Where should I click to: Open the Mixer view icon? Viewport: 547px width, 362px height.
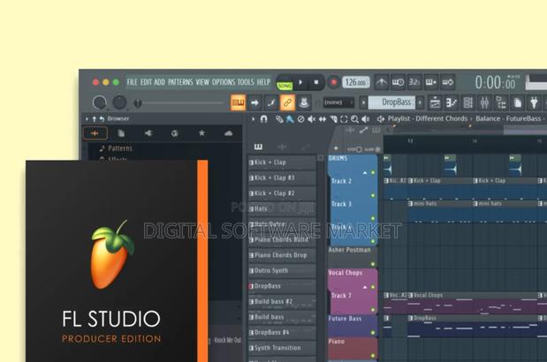pos(484,102)
